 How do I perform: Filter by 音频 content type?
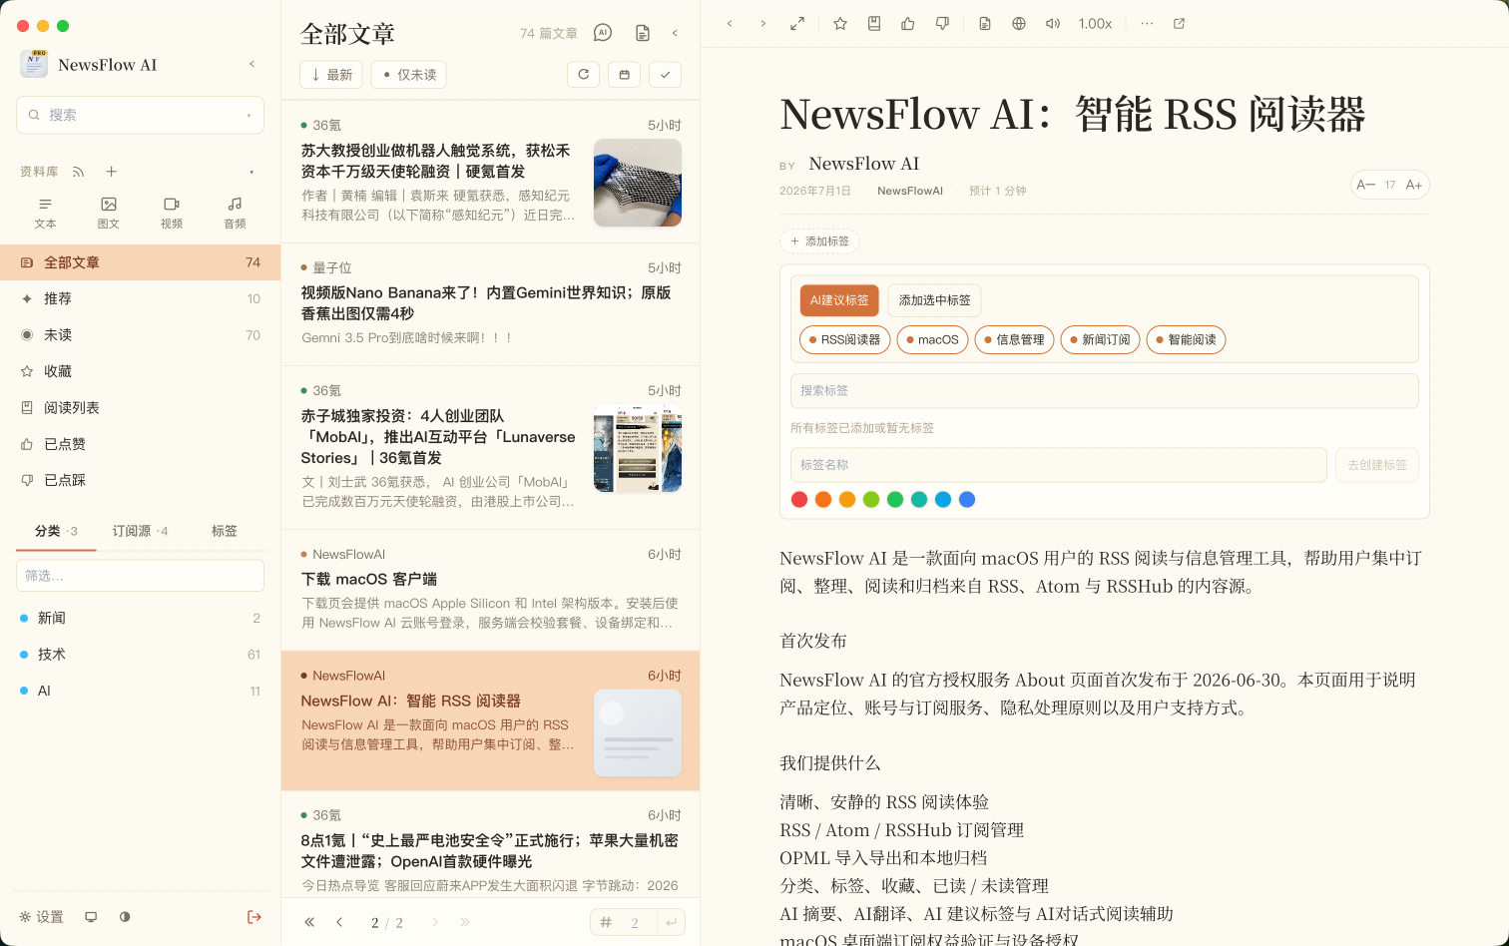point(236,213)
